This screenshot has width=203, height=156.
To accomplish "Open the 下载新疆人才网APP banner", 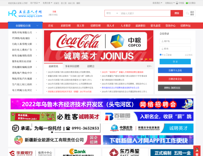I will pyautogui.click(x=148, y=140).
